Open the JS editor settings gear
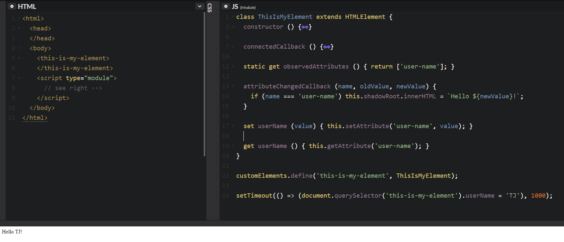The image size is (564, 242). pos(226,6)
